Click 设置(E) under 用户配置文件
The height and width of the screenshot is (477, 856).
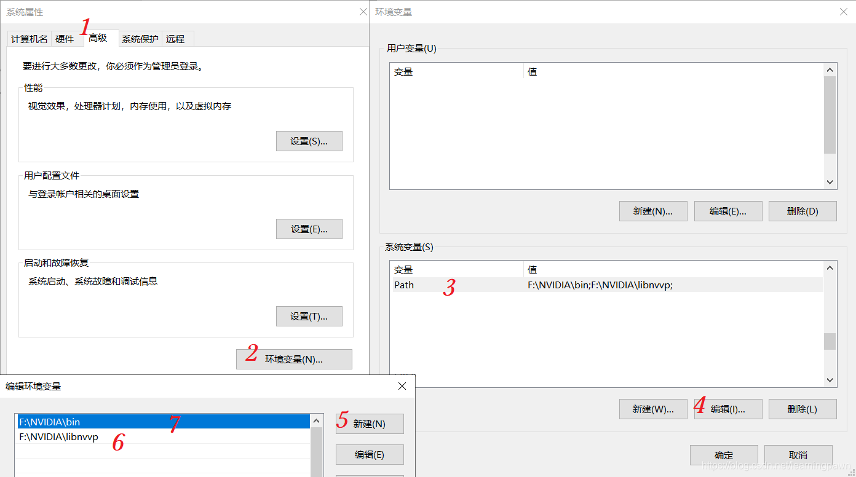tap(309, 229)
